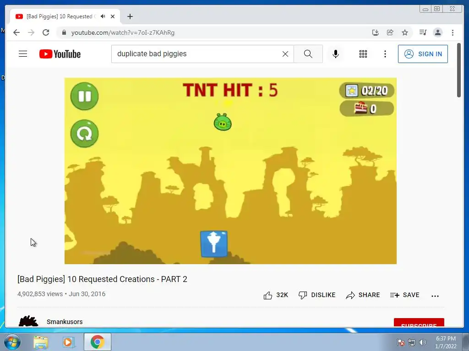Bookmark this page with the star icon
Screen dimensions: 469x351
(405, 32)
